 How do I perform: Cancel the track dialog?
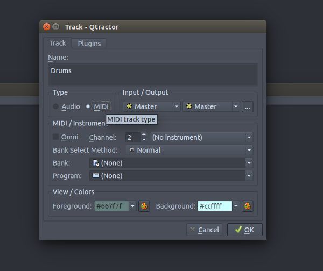point(205,230)
